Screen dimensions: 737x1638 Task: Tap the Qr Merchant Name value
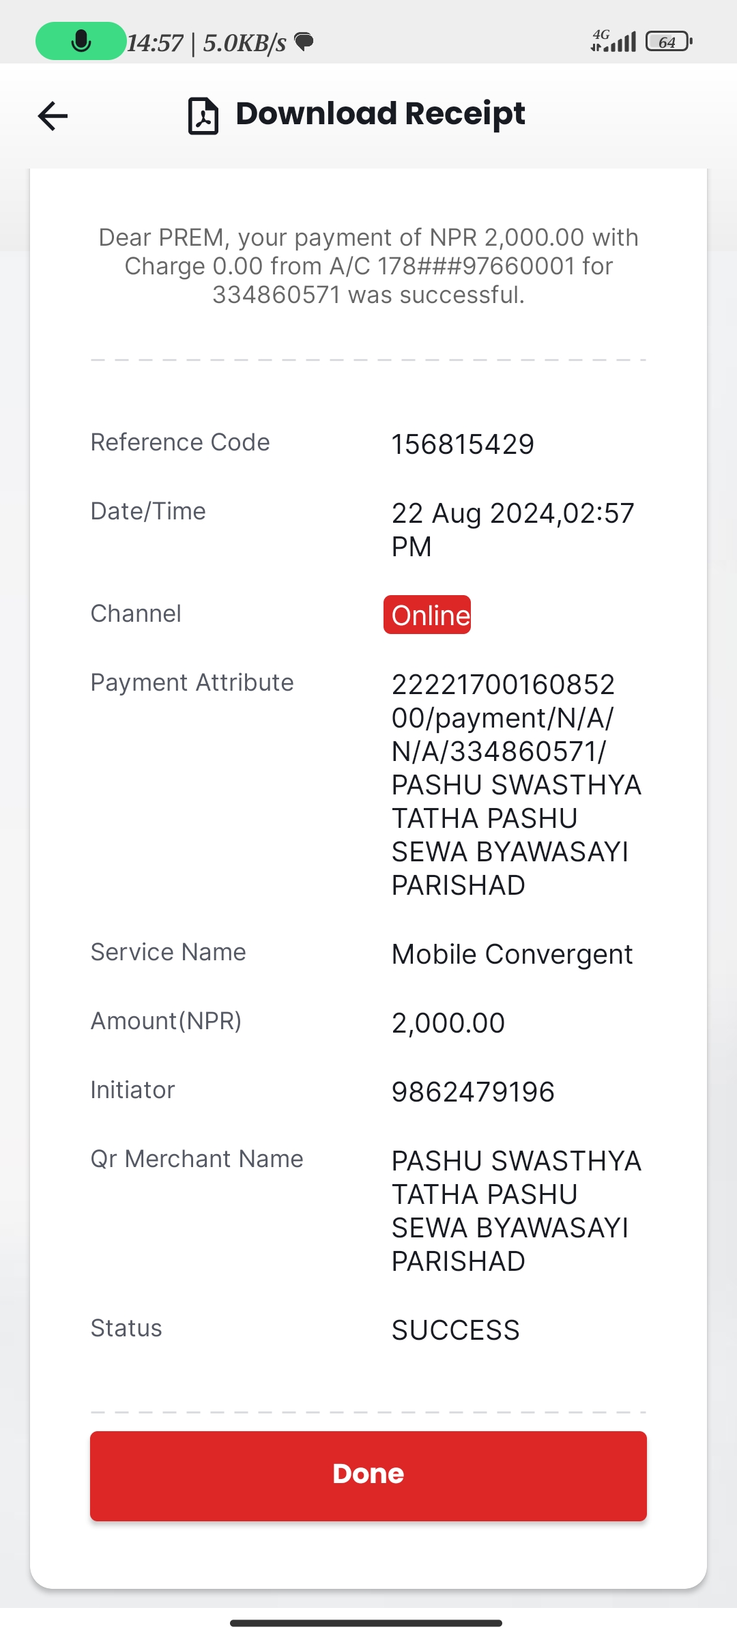(517, 1211)
